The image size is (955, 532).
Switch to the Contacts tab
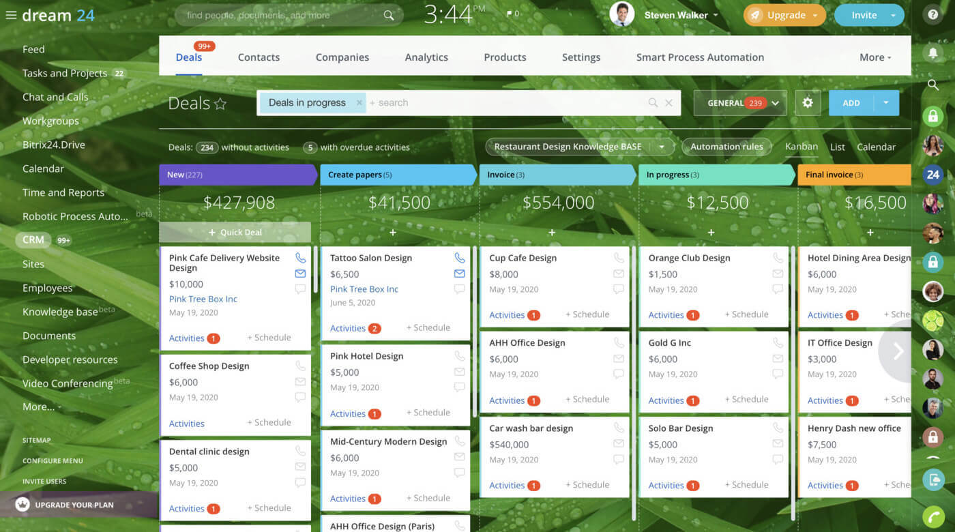pos(259,57)
